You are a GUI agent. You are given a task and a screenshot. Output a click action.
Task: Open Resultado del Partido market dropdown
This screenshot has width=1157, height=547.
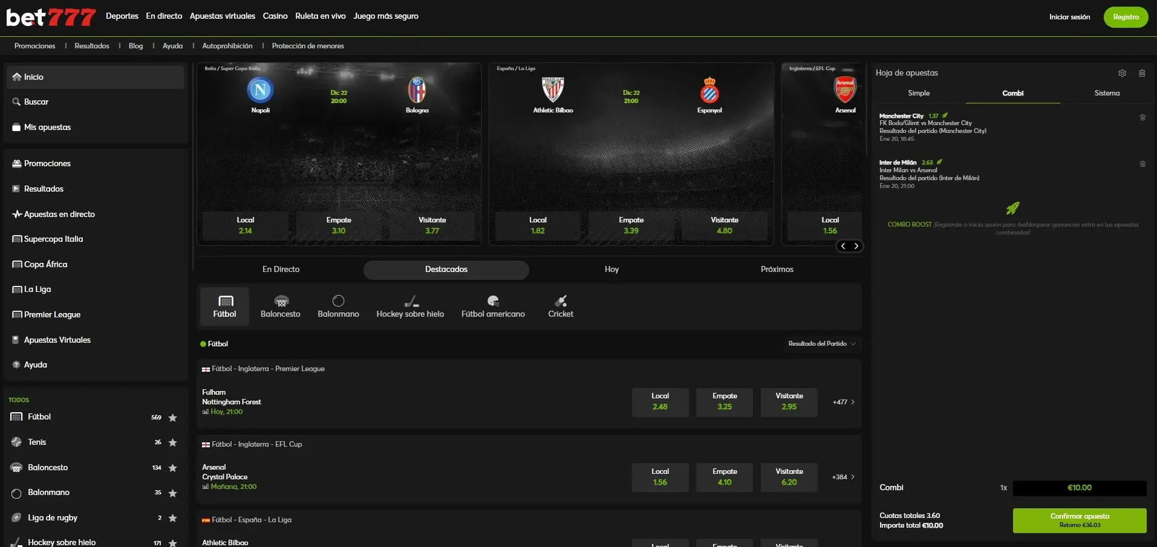(x=821, y=343)
